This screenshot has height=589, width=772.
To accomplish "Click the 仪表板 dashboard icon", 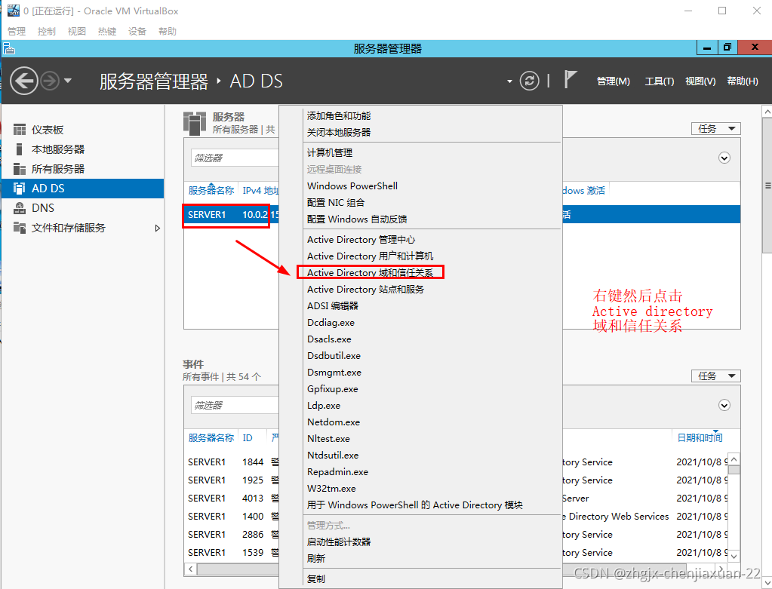I will 20,130.
